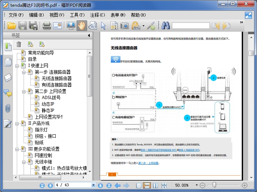Select bookmark ADSL拨号

tap(51, 98)
